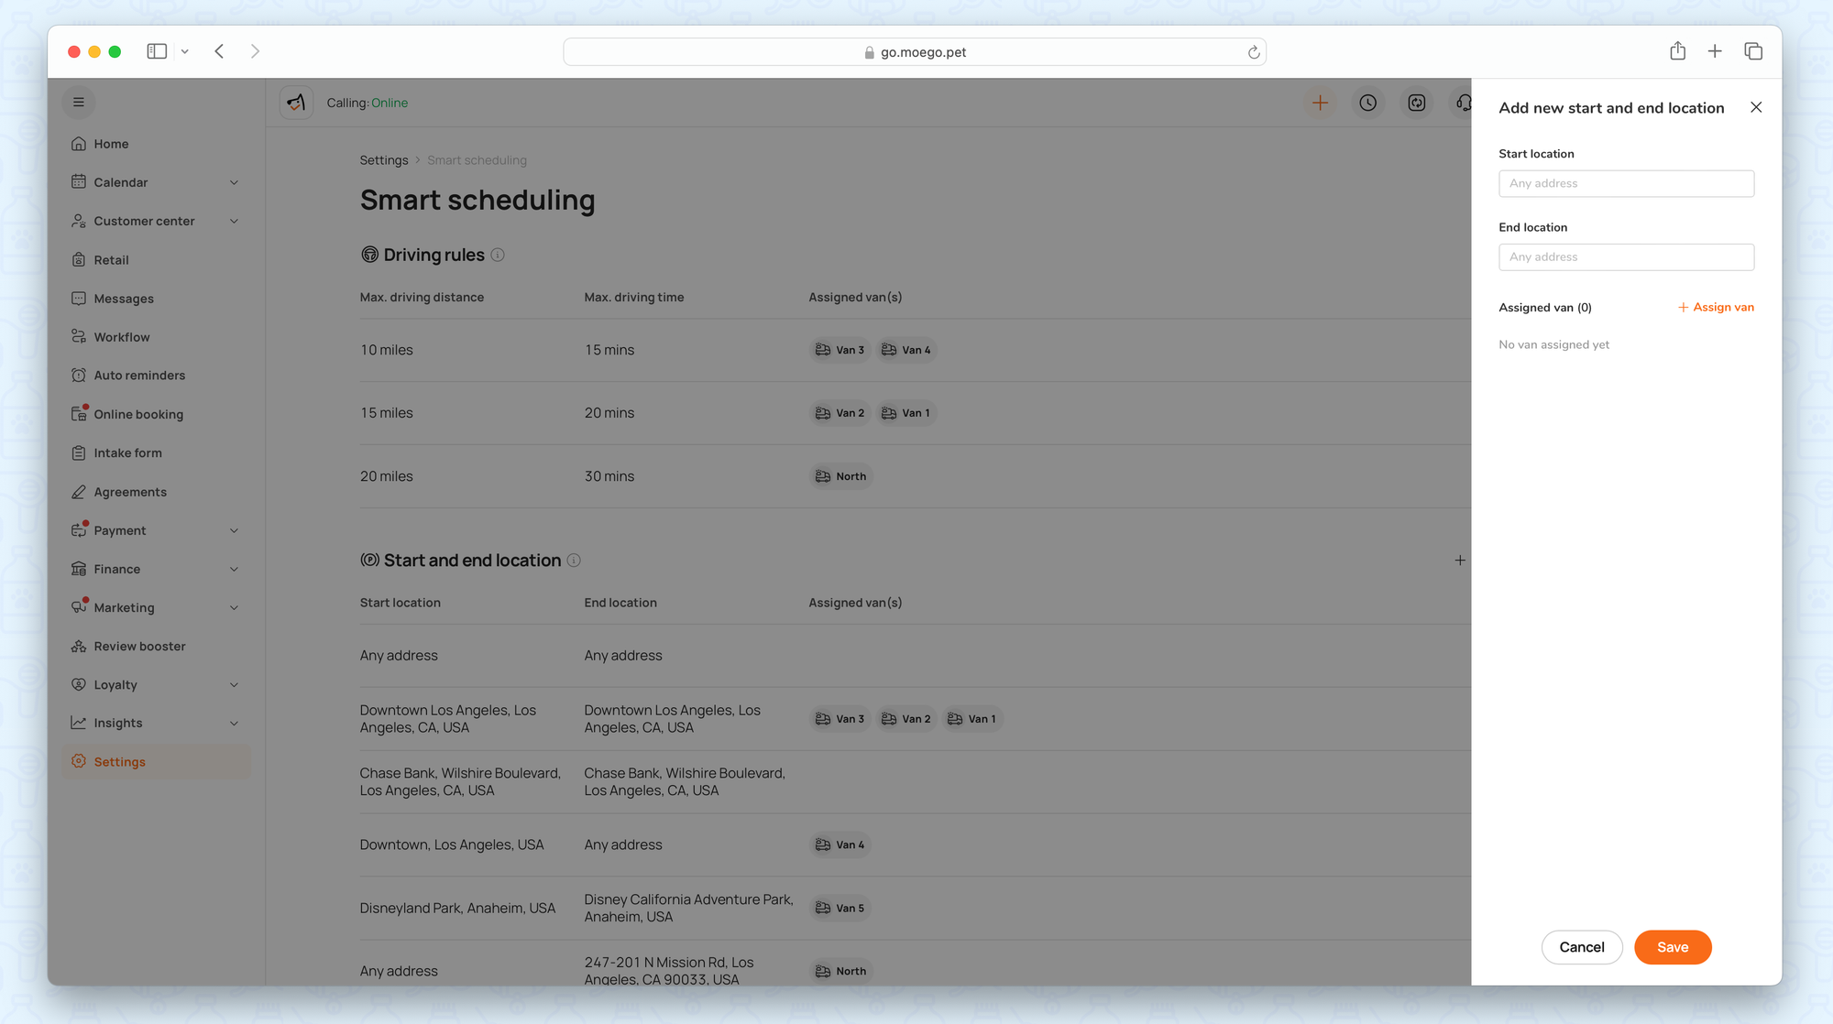Expand the Insights menu chevron
The height and width of the screenshot is (1024, 1833).
click(234, 723)
